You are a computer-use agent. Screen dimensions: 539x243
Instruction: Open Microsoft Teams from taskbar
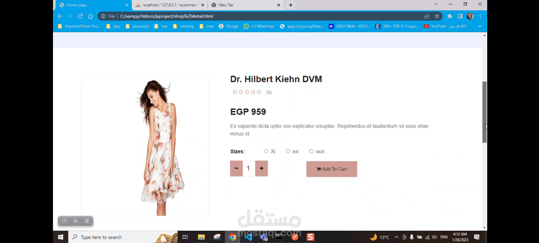(x=264, y=237)
